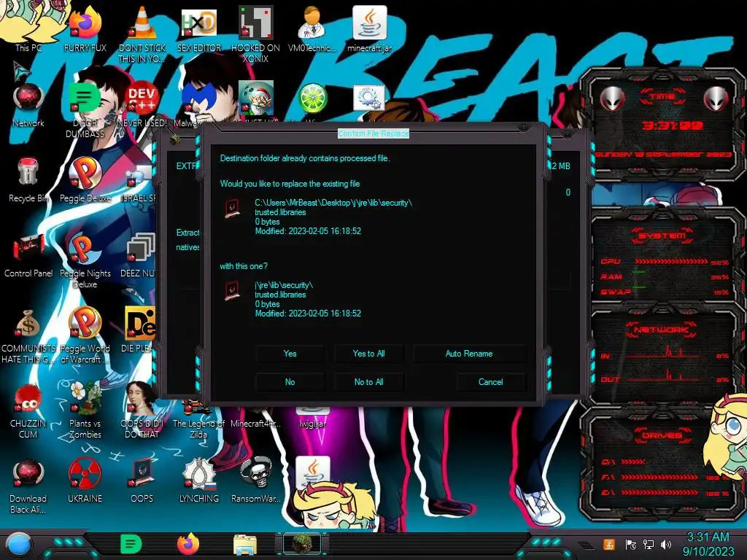Open the Action Center flag tray icon
The height and width of the screenshot is (560, 747).
(630, 545)
